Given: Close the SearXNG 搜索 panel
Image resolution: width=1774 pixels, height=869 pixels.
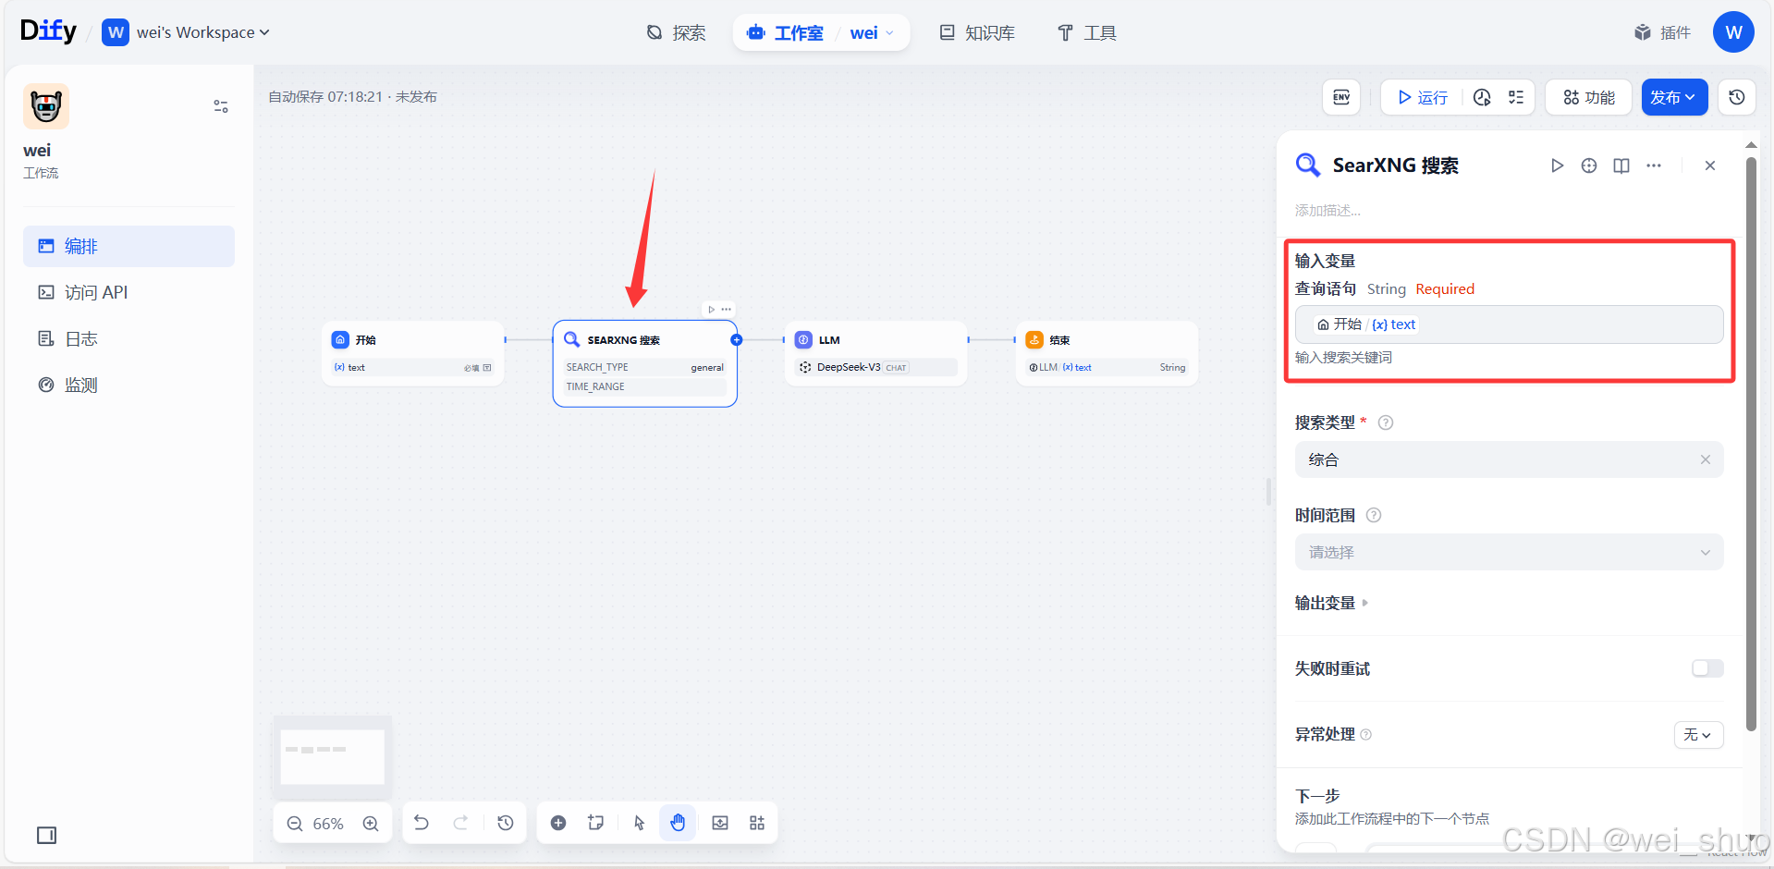Looking at the screenshot, I should pos(1710,165).
